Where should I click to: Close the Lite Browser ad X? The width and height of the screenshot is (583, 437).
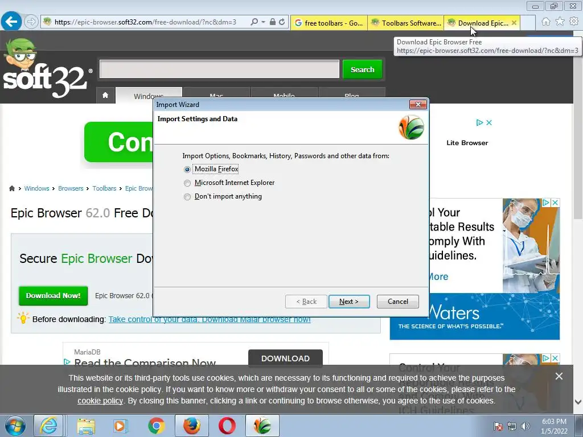pos(489,123)
